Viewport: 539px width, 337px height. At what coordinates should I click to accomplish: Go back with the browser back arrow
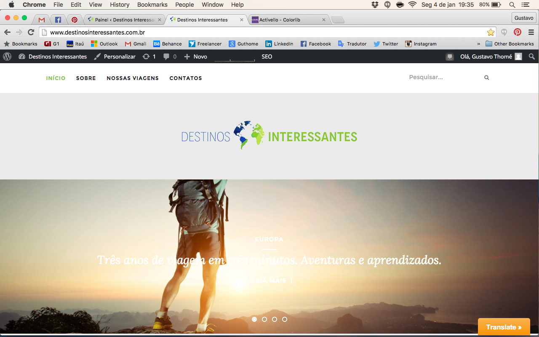(x=7, y=32)
